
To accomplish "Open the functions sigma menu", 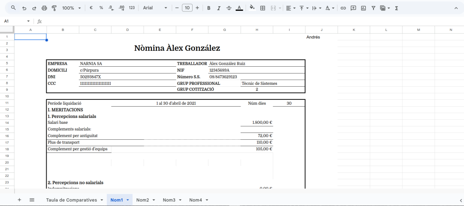I will (396, 8).
